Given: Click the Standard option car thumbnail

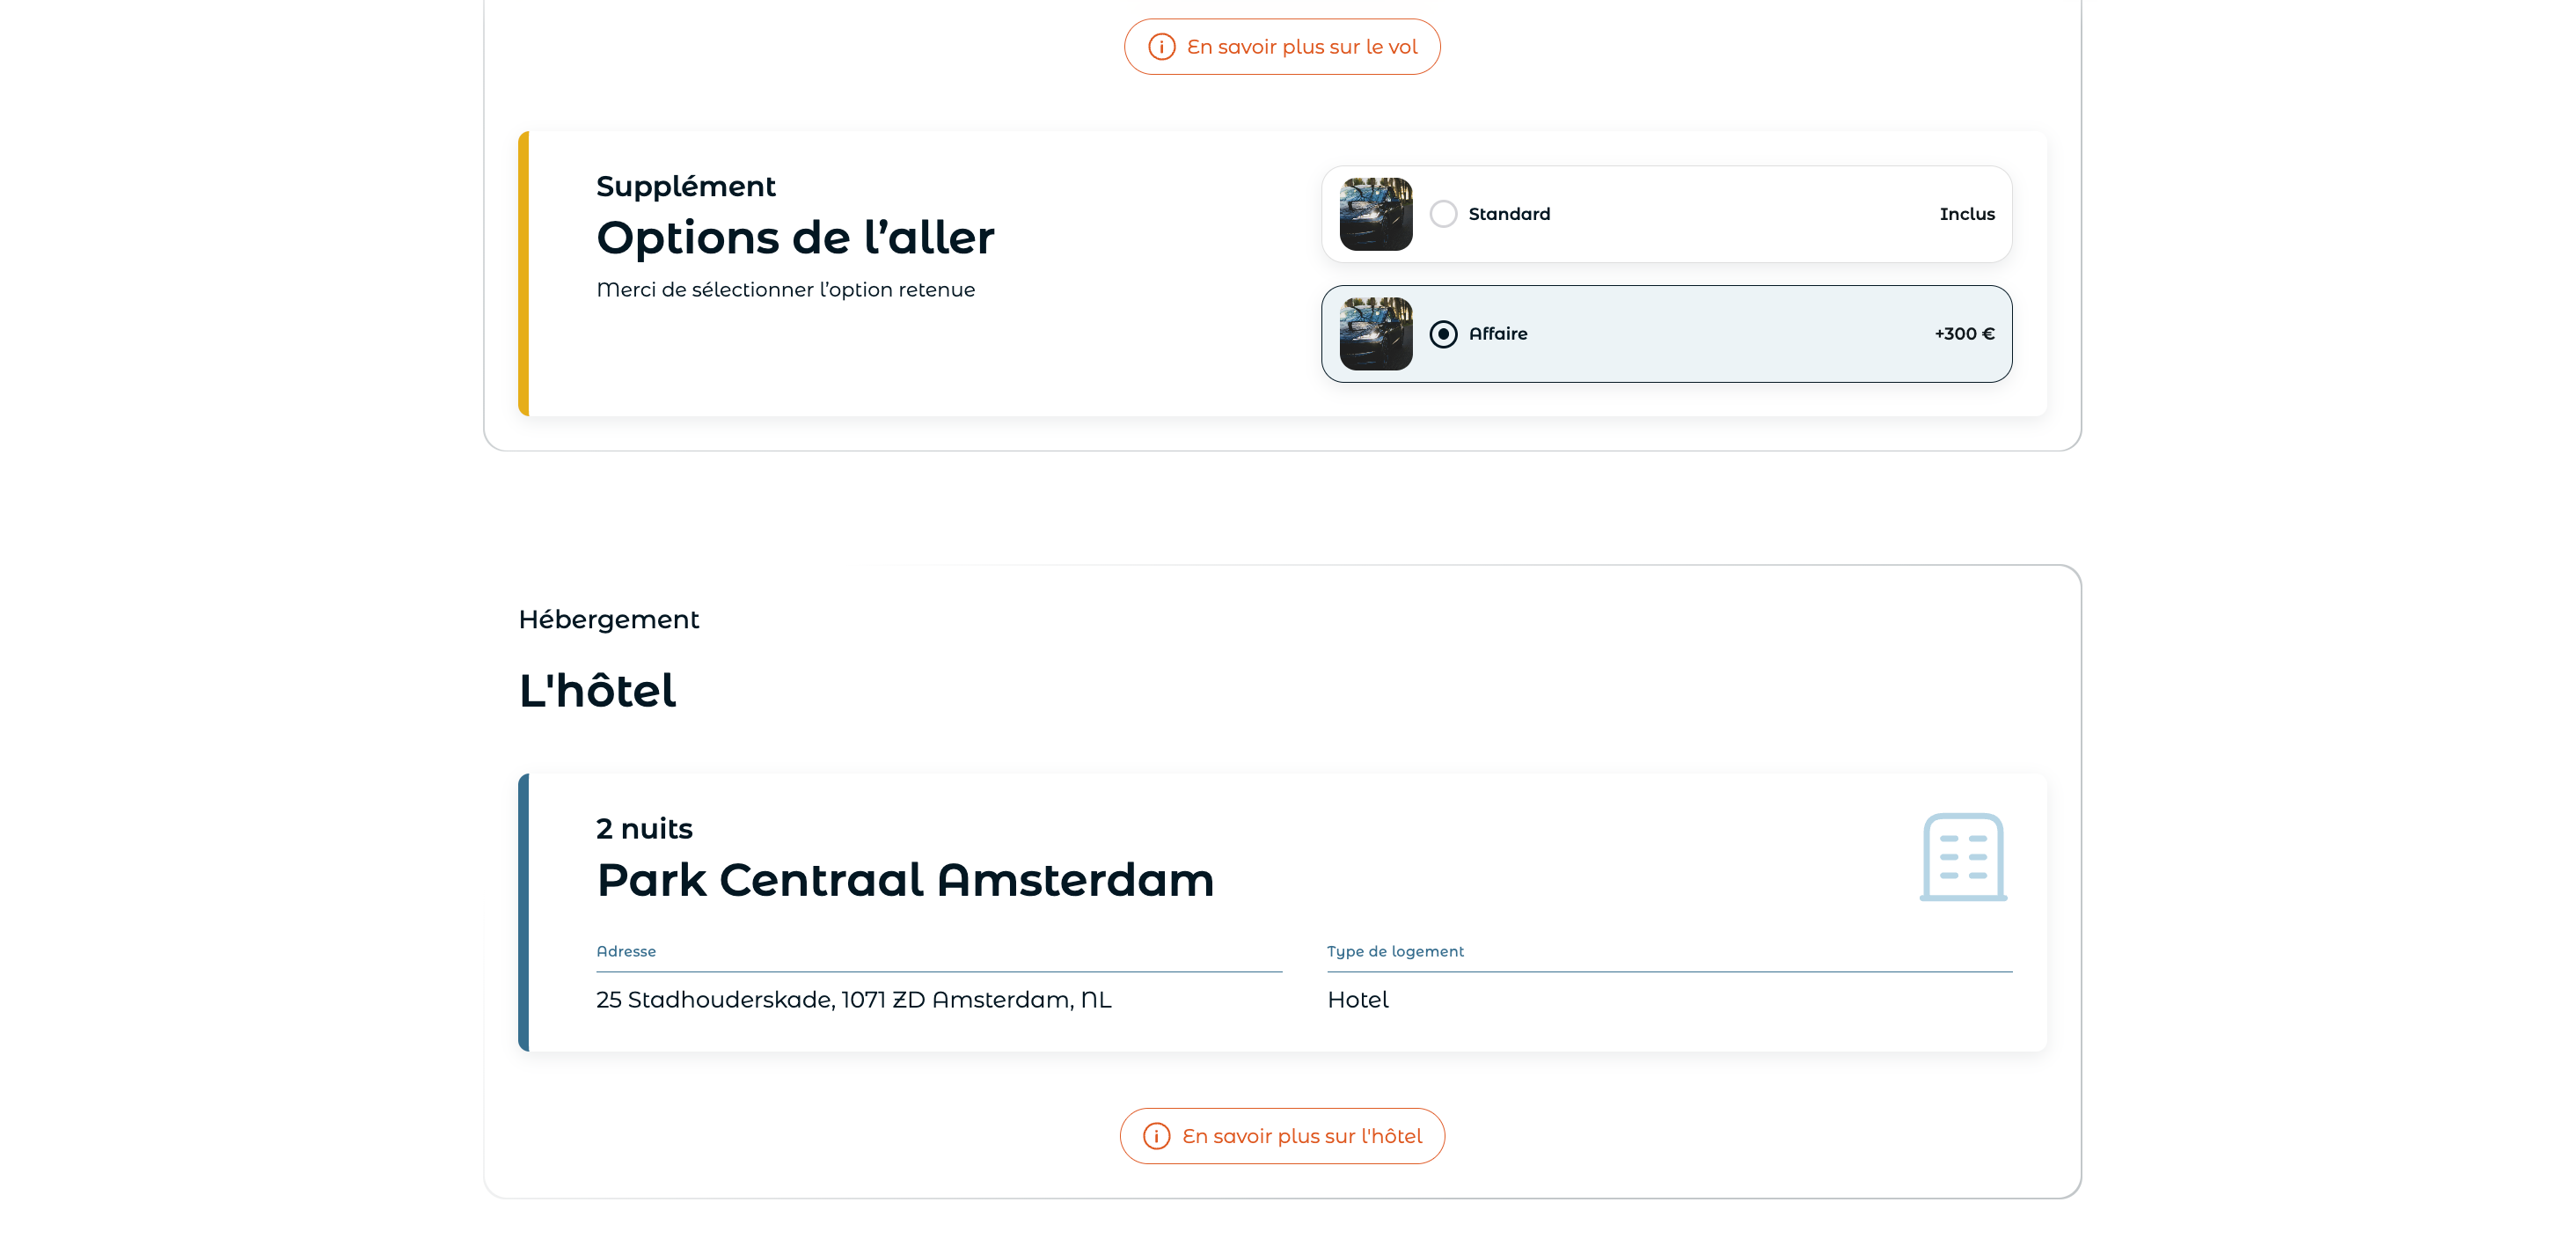Looking at the screenshot, I should pos(1376,214).
